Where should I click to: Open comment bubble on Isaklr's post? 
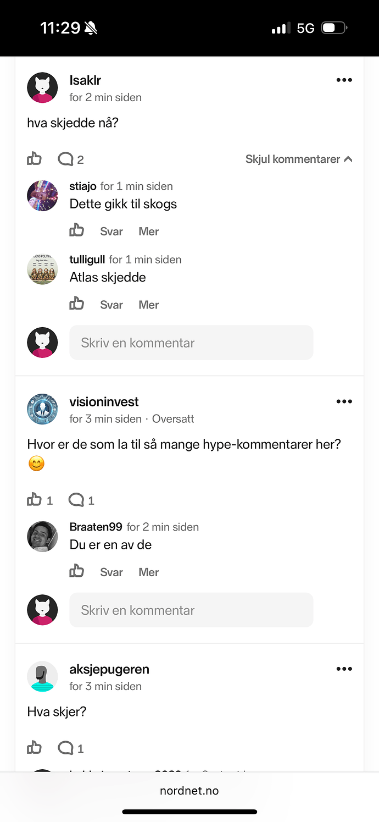[x=66, y=159]
